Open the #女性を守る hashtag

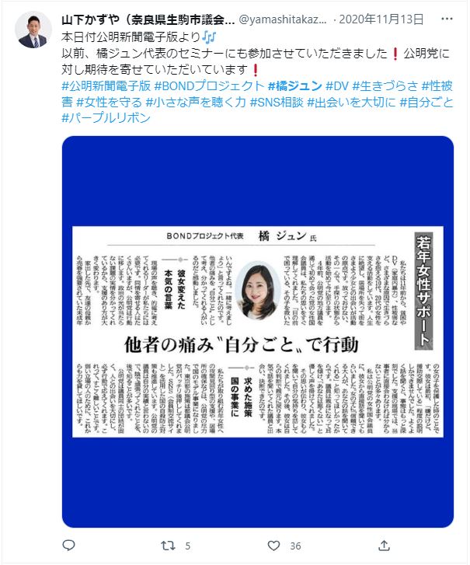pyautogui.click(x=109, y=103)
